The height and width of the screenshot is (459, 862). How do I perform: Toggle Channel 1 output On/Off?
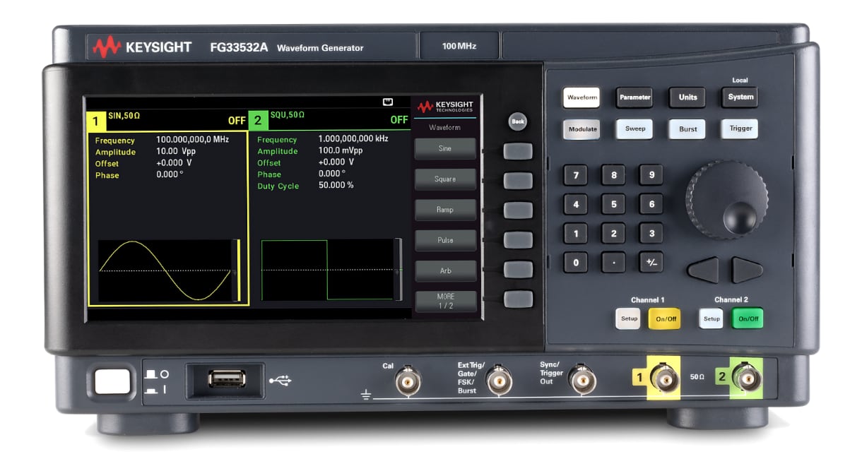tap(666, 318)
